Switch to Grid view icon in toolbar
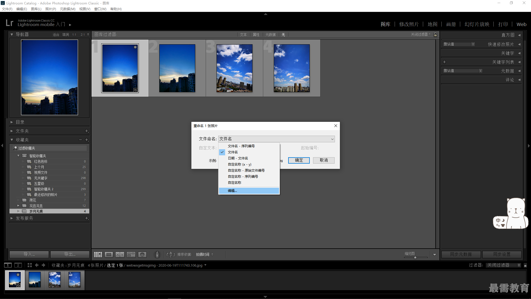Viewport: 531px width, 299px height. (98, 254)
